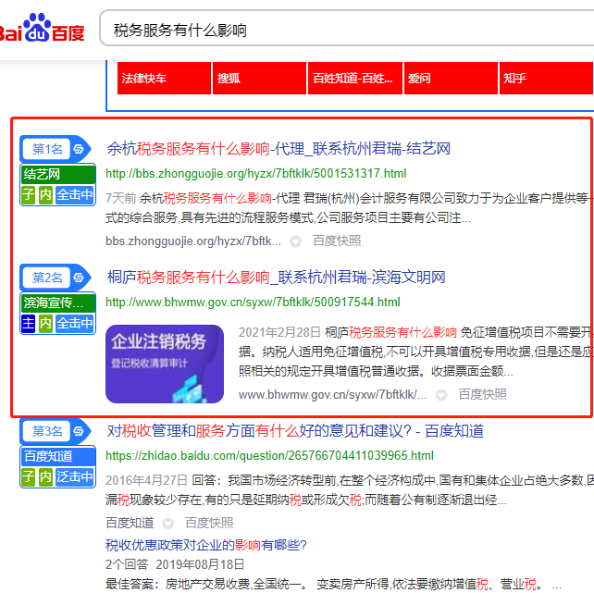Open result 对税收管理和服务方面有什么好的意见和建议

[x=295, y=431]
